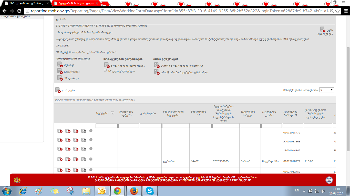350x196 pixels.
Task: Click data validation (მონაცემების ვალიდაცია) link
Action: tap(128, 66)
